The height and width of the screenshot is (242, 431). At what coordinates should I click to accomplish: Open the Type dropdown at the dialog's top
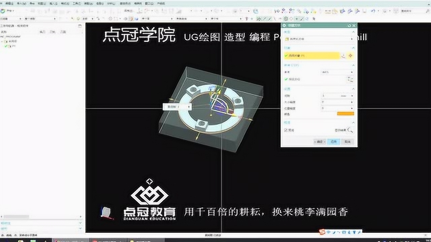(x=319, y=39)
